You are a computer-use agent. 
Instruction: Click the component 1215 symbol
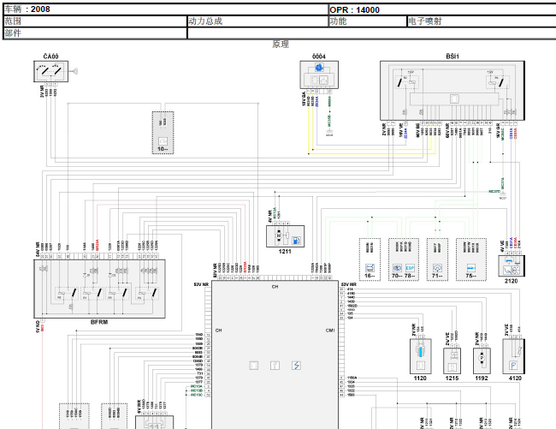click(452, 360)
